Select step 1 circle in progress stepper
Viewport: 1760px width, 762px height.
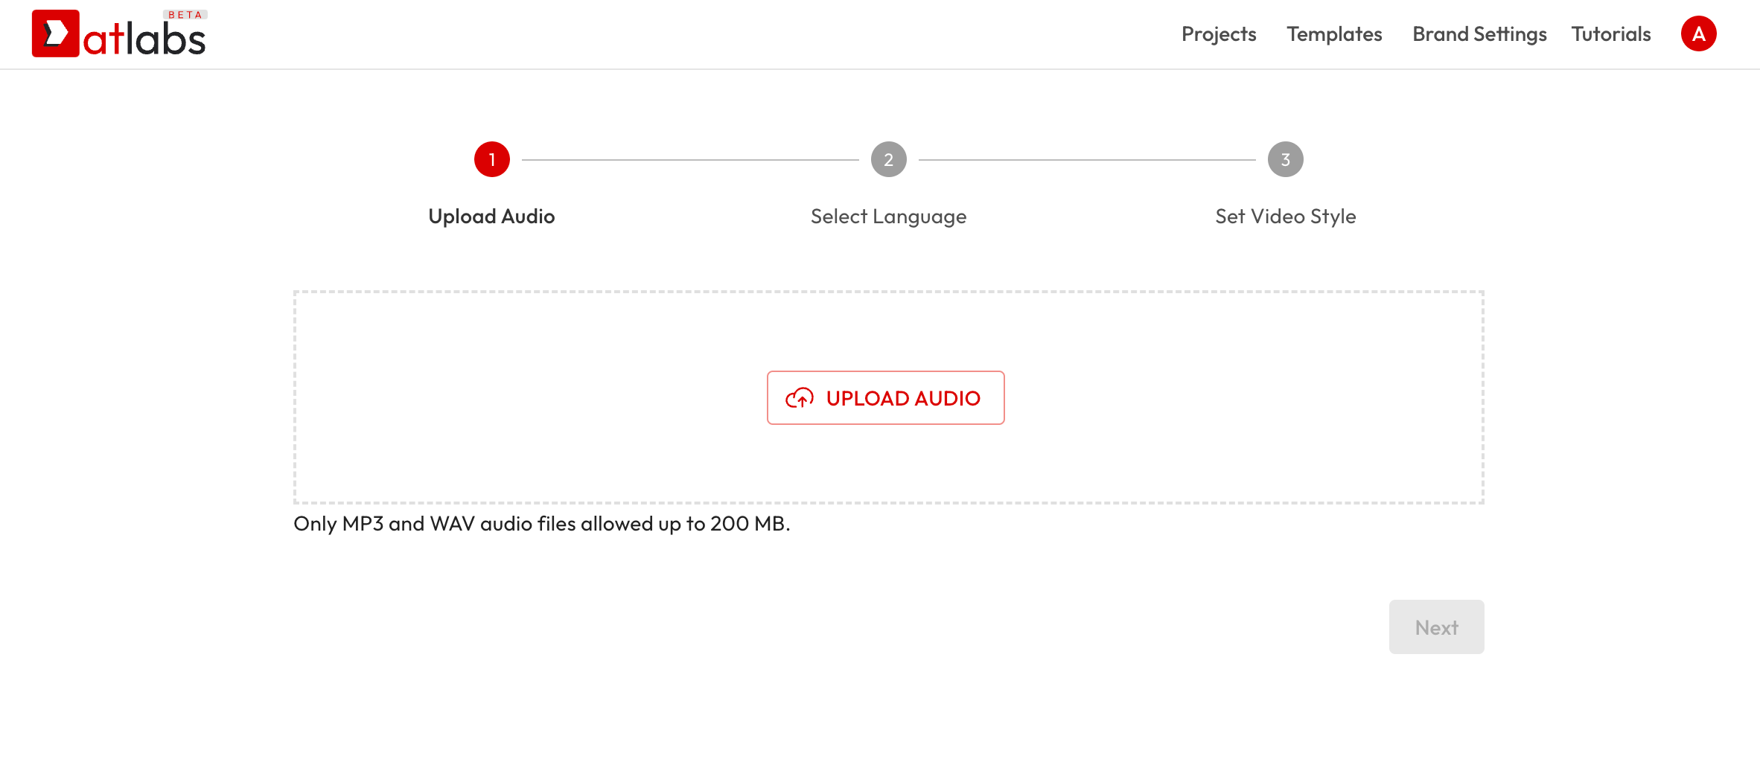tap(491, 159)
